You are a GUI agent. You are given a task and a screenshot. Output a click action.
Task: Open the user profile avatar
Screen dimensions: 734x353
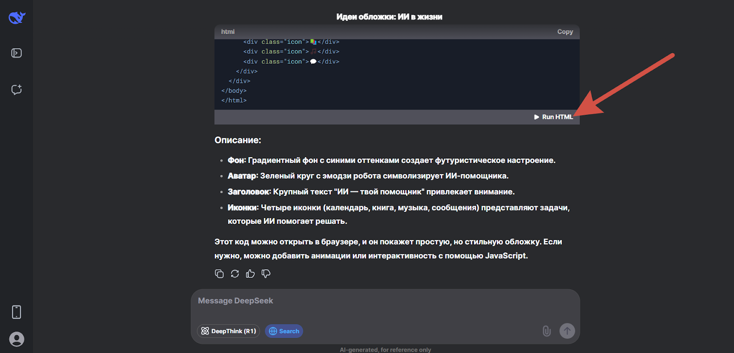(17, 339)
